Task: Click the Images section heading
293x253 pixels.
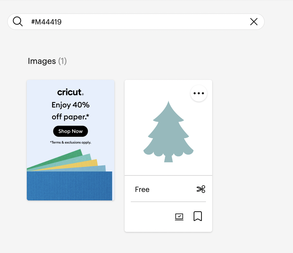Action: coord(42,61)
